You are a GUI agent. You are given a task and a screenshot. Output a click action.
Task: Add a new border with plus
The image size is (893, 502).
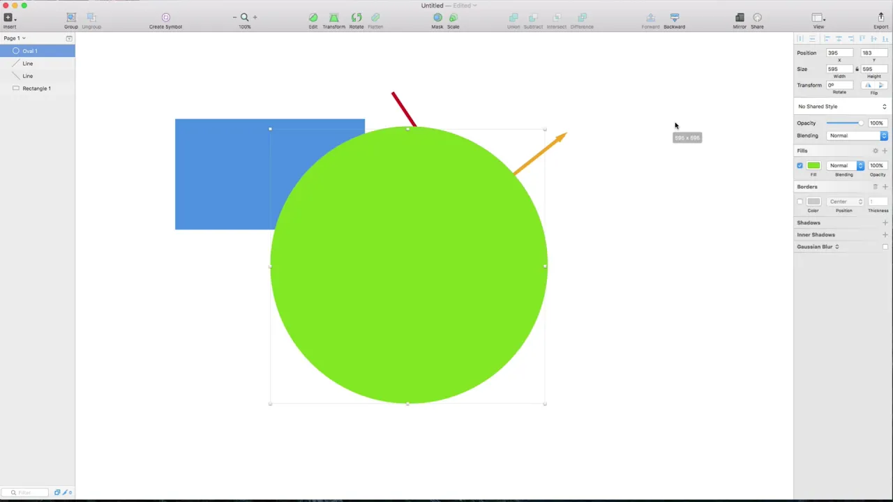885,187
